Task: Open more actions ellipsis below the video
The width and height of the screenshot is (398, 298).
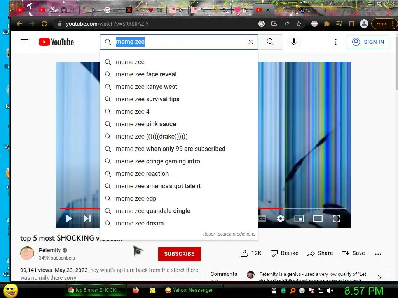Action: pos(378,254)
